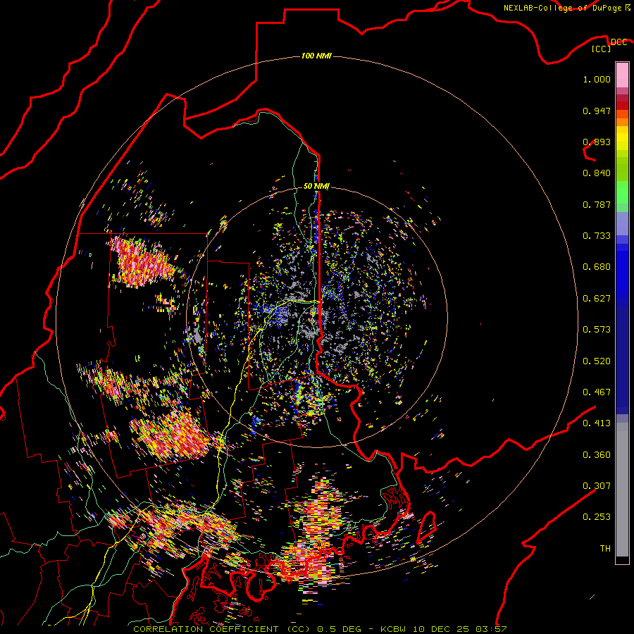Select the 0.733 legend value
634x634 pixels.
[597, 236]
